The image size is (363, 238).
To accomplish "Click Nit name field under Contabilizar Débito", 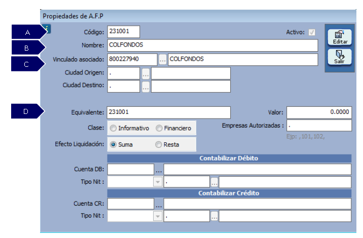I will [x=285, y=182].
